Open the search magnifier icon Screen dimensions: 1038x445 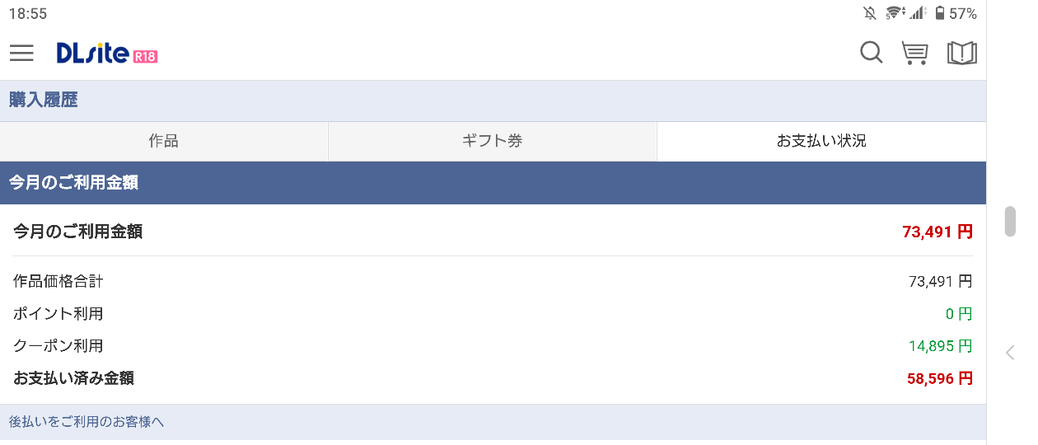(871, 54)
